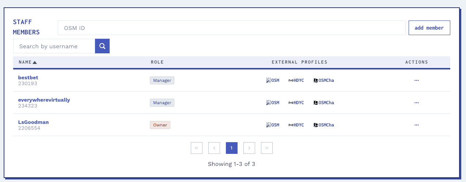Screen dimensions: 466x182
Task: Open actions menu for LsGoodman
Action: pos(417,125)
